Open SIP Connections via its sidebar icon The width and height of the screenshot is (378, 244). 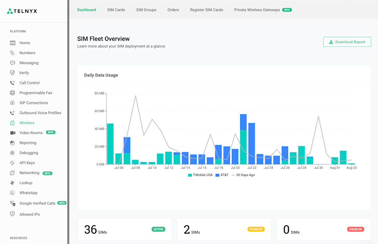coord(13,103)
